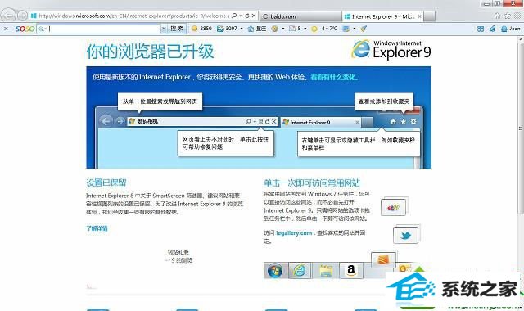The height and width of the screenshot is (311, 524).
Task: Click the 星座 toolbar item
Action: pyautogui.click(x=256, y=29)
